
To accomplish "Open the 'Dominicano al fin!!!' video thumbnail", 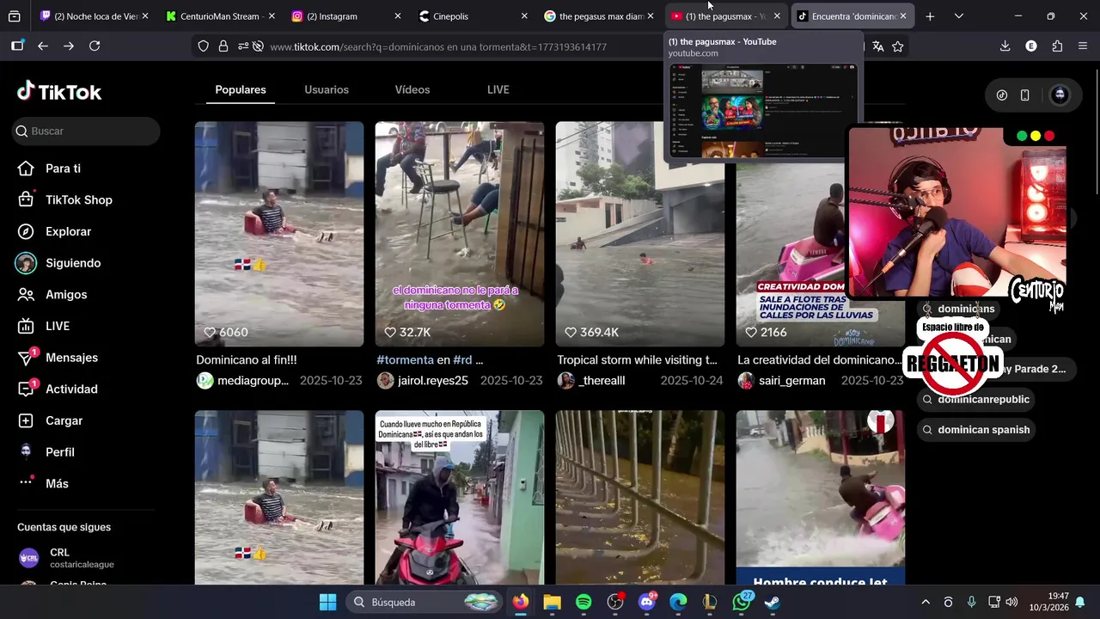I will [279, 234].
